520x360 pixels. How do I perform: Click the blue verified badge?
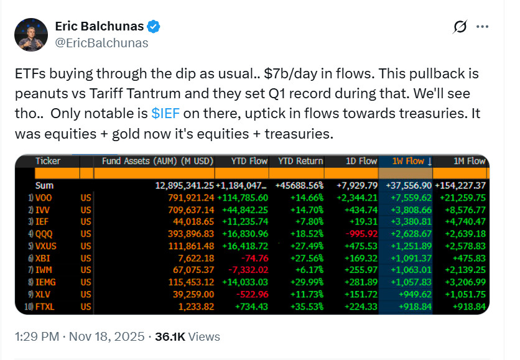(x=154, y=27)
